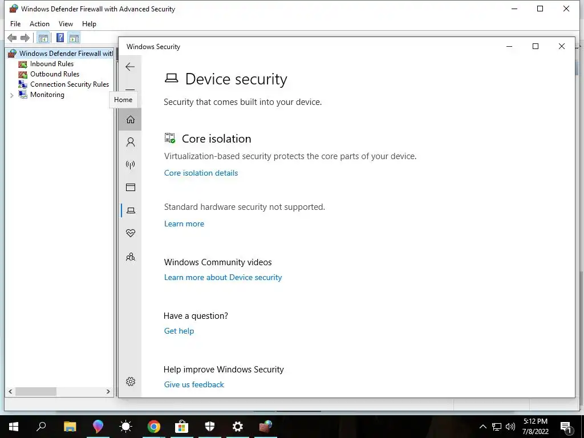Select Connection Security Rules in tree
The width and height of the screenshot is (584, 438).
[70, 84]
